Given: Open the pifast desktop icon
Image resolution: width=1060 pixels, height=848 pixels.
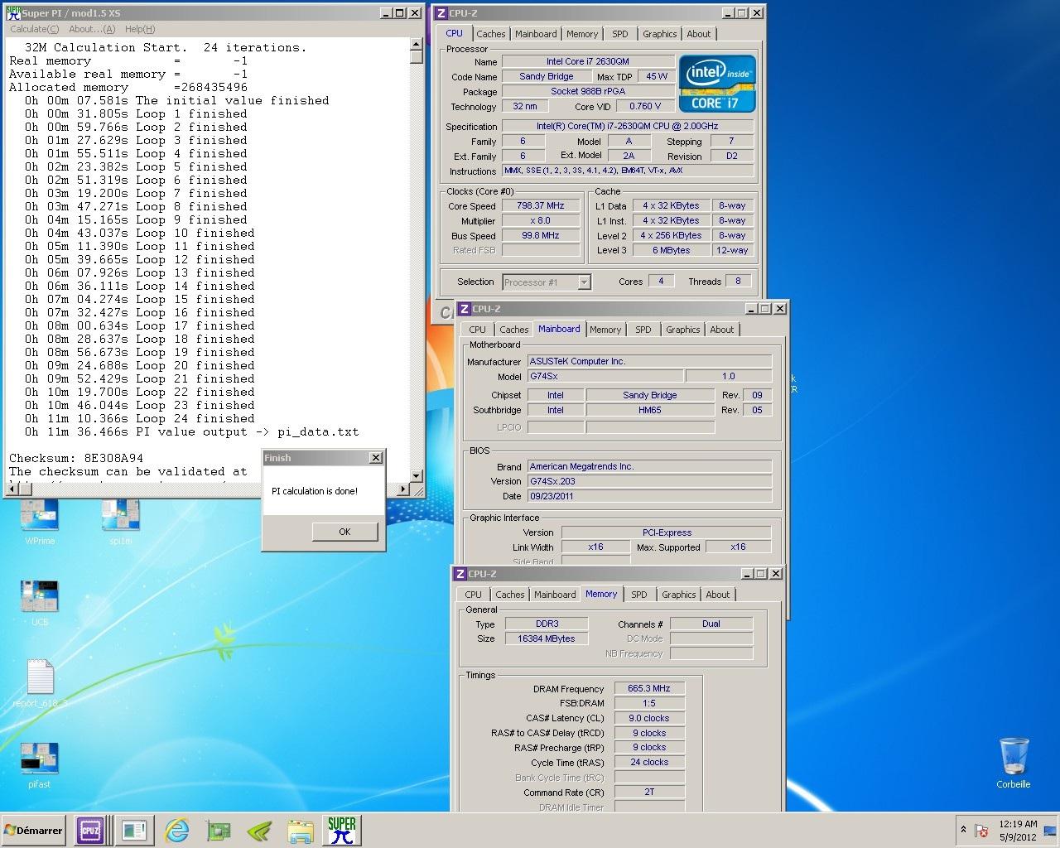Looking at the screenshot, I should tap(39, 765).
